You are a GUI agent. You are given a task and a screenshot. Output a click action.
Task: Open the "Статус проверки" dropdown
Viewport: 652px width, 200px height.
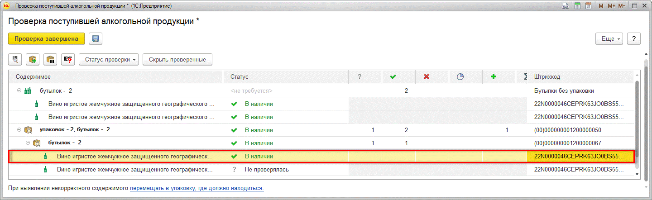tap(109, 59)
